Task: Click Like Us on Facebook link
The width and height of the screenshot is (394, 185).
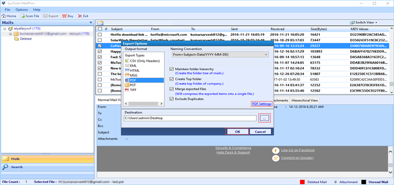Action: 298,150
